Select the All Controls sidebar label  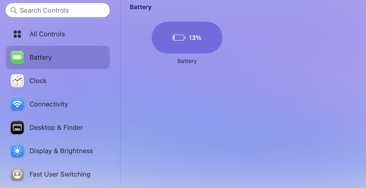(x=47, y=34)
